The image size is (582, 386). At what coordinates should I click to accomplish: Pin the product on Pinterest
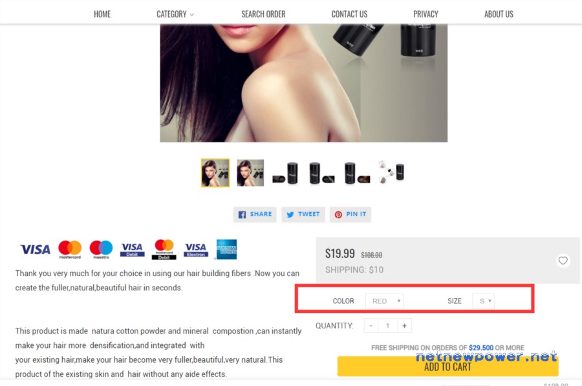pyautogui.click(x=350, y=215)
